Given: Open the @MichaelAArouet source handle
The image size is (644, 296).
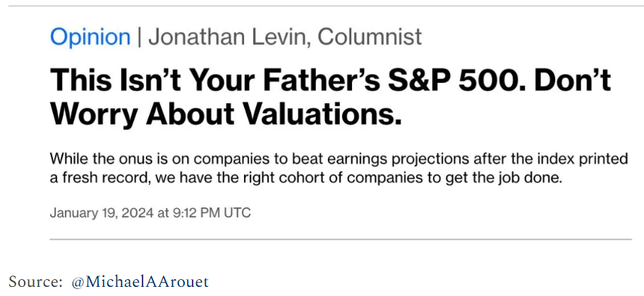Looking at the screenshot, I should [x=140, y=282].
